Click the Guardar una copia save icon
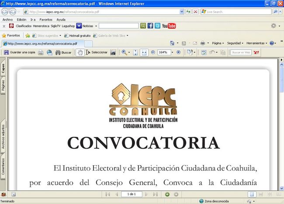This screenshot has height=204, width=284. (x=7, y=52)
